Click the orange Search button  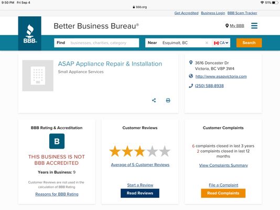249,43
